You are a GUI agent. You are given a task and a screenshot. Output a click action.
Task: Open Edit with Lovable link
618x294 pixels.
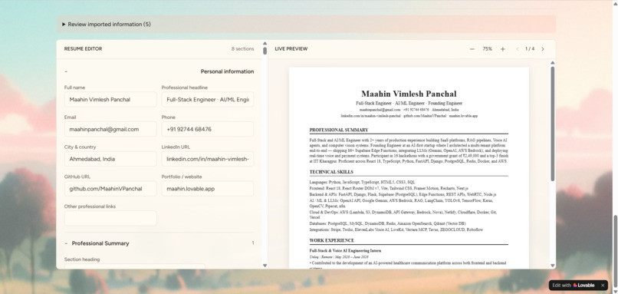[574, 286]
